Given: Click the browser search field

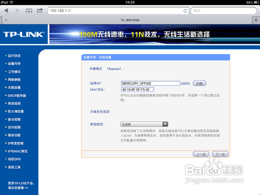Looking at the screenshot, I should click(224, 11).
